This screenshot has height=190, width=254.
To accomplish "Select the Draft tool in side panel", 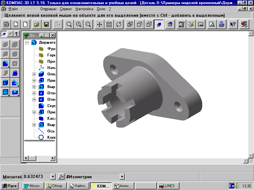I will (15, 73).
